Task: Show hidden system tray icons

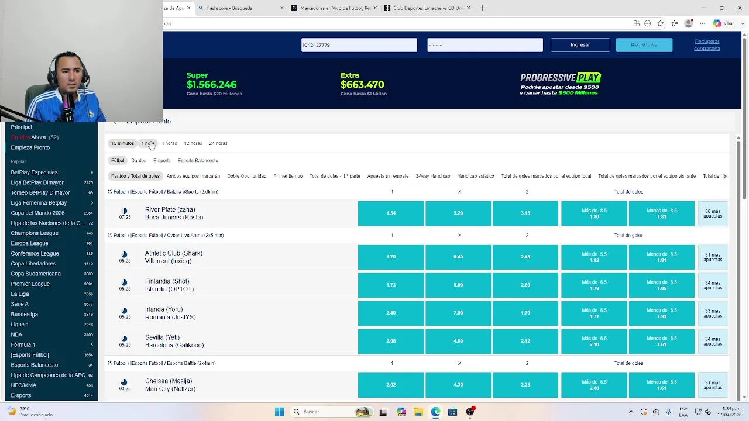Action: pos(631,412)
